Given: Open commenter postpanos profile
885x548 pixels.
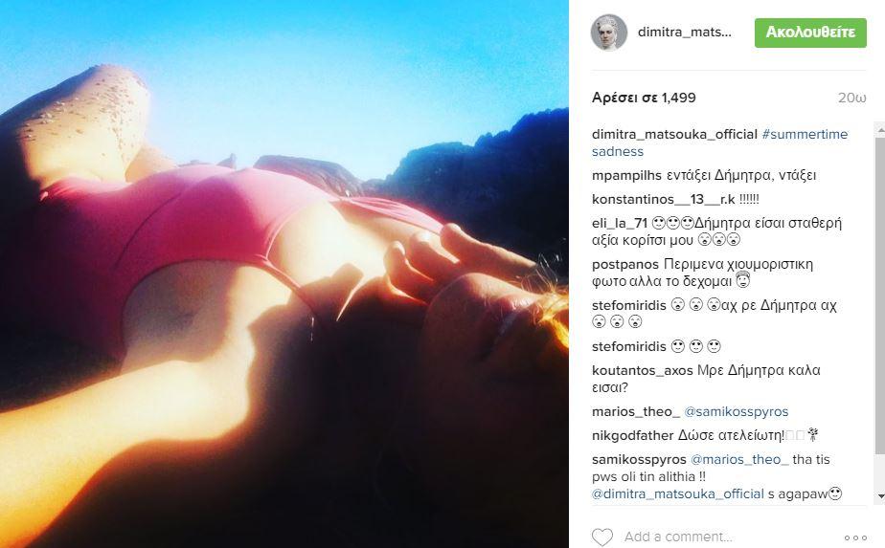Looking at the screenshot, I should (625, 264).
